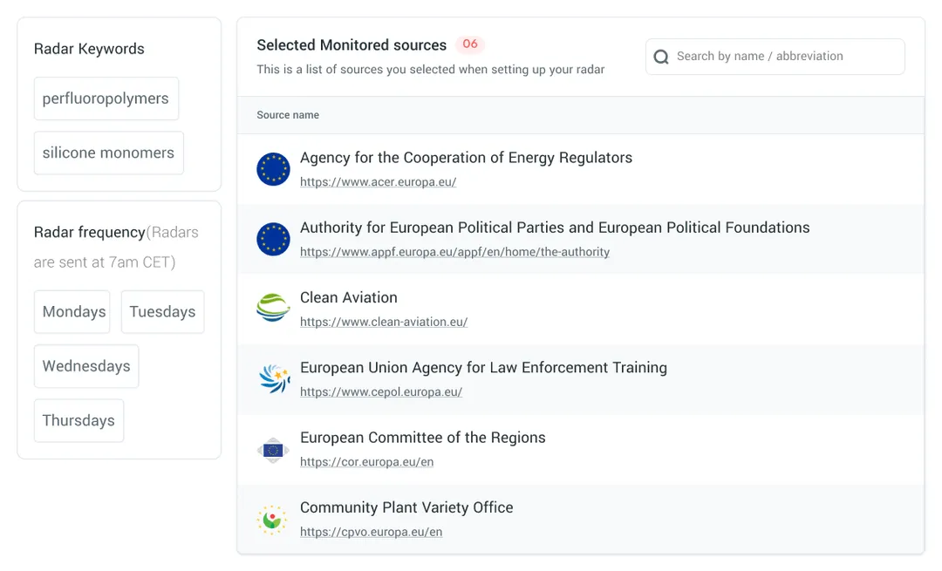Image resolution: width=942 pixels, height=571 pixels.
Task: Select the perfluoropolymers keyword chip
Action: (106, 99)
